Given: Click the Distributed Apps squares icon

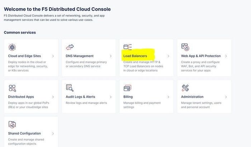Looking at the screenshot, I should coord(12,88).
